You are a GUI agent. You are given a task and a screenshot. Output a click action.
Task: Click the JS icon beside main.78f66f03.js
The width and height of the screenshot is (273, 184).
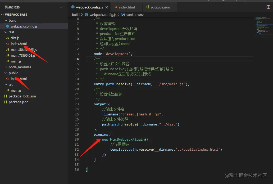pos(8,55)
